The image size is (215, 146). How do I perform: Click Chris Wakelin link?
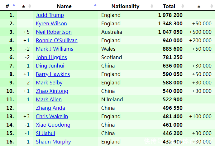point(52,116)
